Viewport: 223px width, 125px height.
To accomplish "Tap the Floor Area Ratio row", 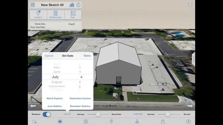I will pyautogui.click(x=56, y=27).
